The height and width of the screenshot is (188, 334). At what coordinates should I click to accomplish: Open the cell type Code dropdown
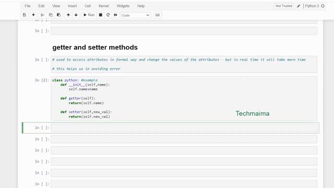(x=136, y=15)
